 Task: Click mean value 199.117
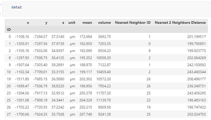click(86, 72)
